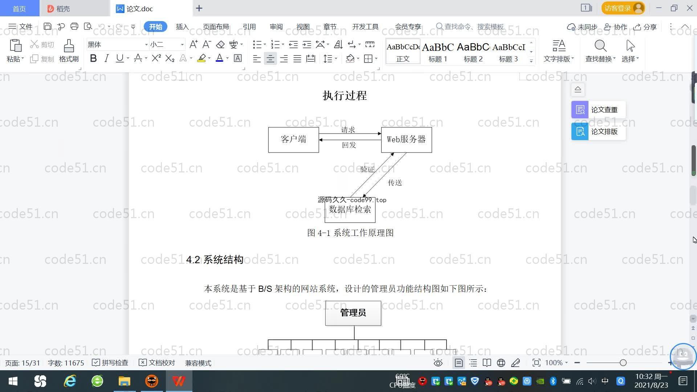Increase font size with A+ icon
The image size is (697, 392).
pos(193,44)
